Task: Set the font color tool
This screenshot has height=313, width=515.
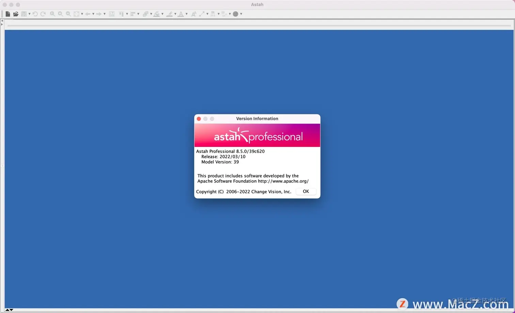Action: pos(181,14)
